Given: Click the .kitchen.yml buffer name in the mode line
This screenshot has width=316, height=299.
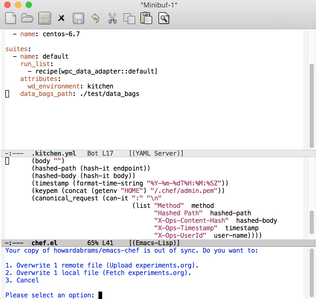Looking at the screenshot, I should (x=54, y=153).
